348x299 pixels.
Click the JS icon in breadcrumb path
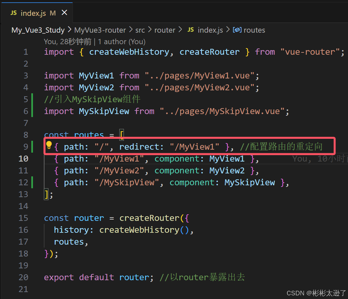point(191,30)
